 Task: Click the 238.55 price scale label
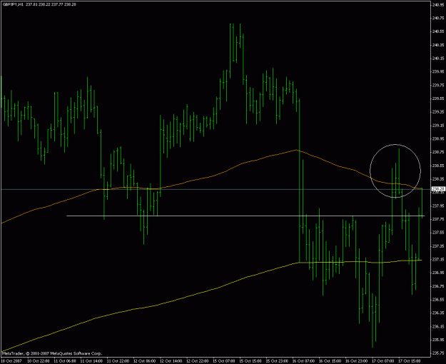(438, 166)
